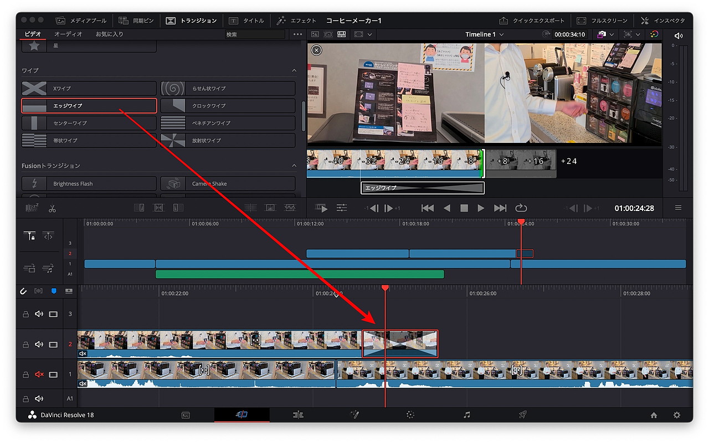Viewport: 709px width, 442px height.
Task: Toggle lock on video track 2
Action: point(25,345)
